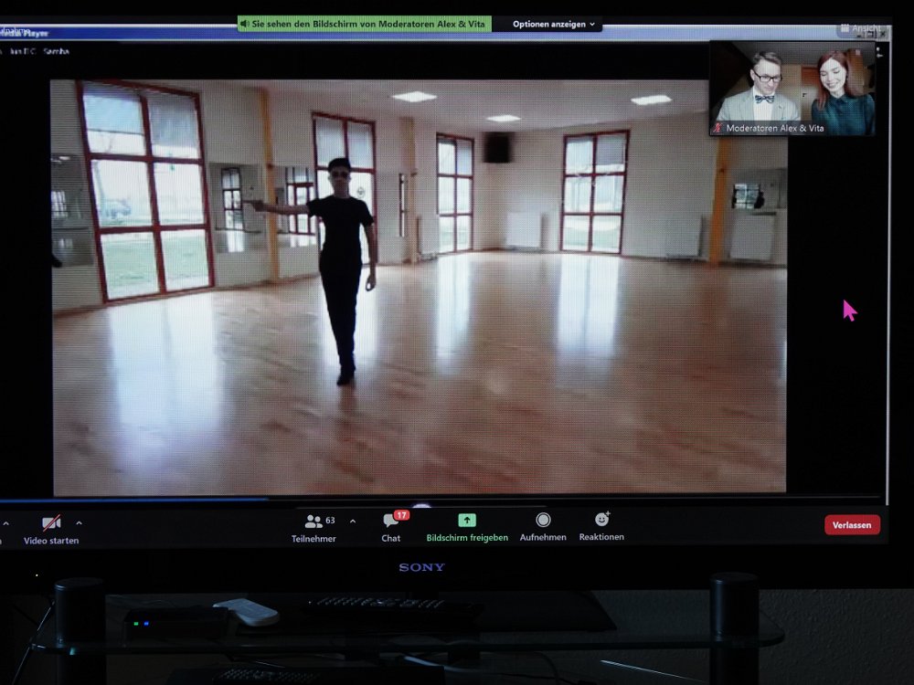Click the Moderatoren Alex & Vita name label
The height and width of the screenshot is (685, 914).
(x=775, y=128)
